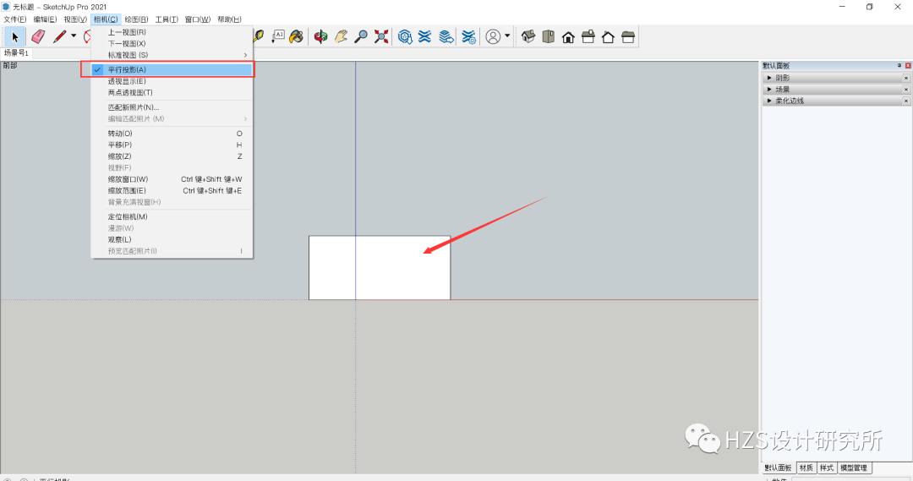Expand the 柔化边线 panel section
The width and height of the screenshot is (913, 481).
(770, 101)
